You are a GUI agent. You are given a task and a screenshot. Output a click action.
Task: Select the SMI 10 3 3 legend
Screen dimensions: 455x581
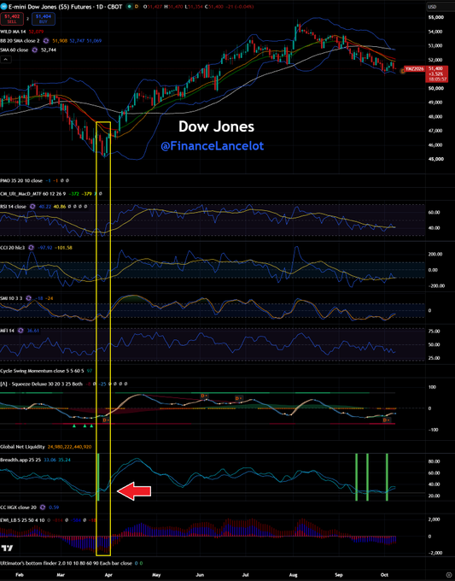click(x=11, y=298)
